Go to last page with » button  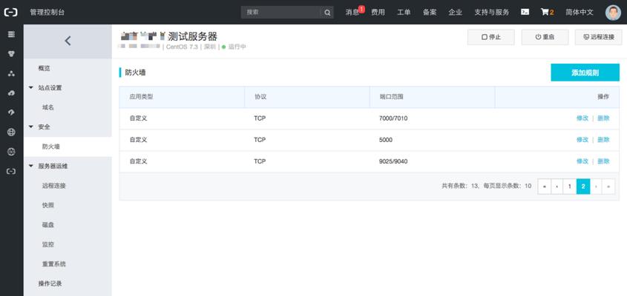point(608,186)
